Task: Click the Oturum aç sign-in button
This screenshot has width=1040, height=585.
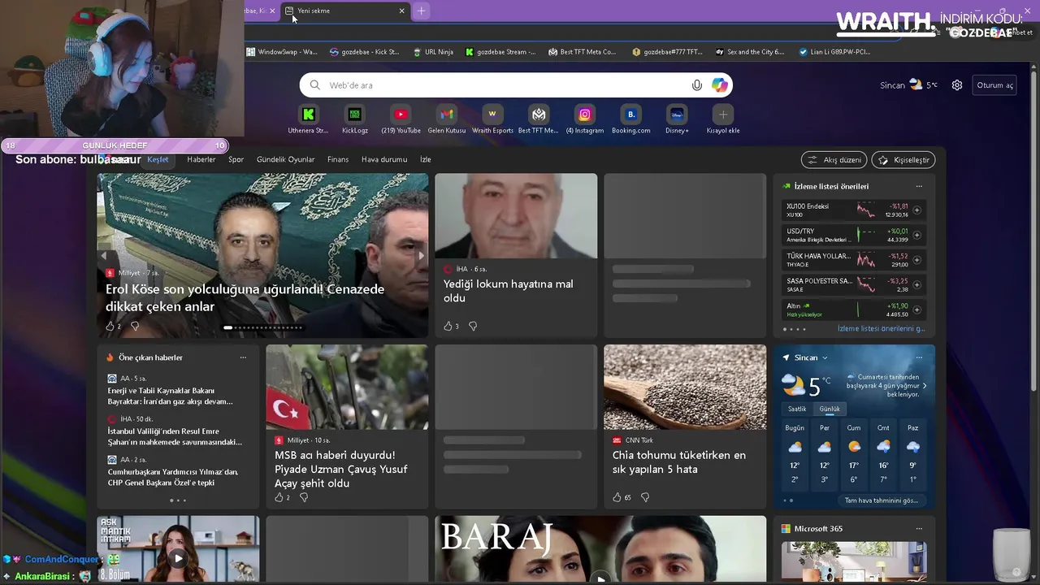Action: (x=994, y=85)
